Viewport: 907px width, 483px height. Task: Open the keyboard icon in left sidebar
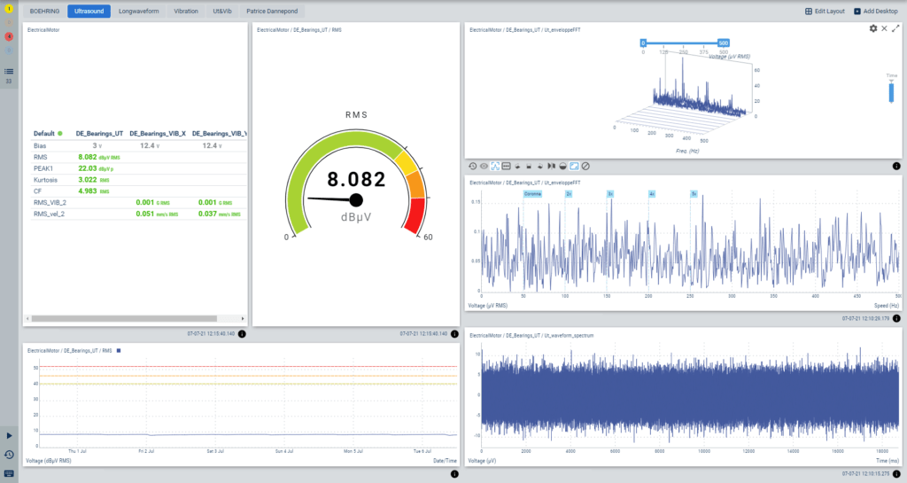pos(9,474)
